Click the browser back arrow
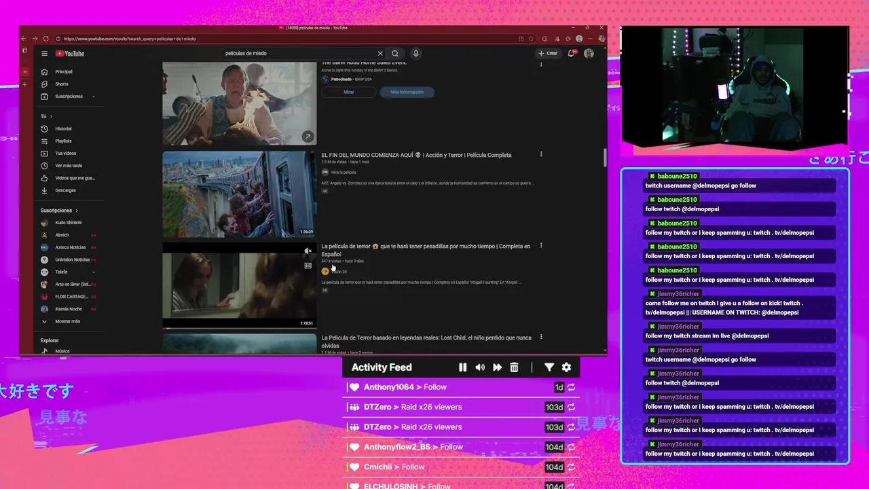The image size is (869, 489). tap(24, 39)
